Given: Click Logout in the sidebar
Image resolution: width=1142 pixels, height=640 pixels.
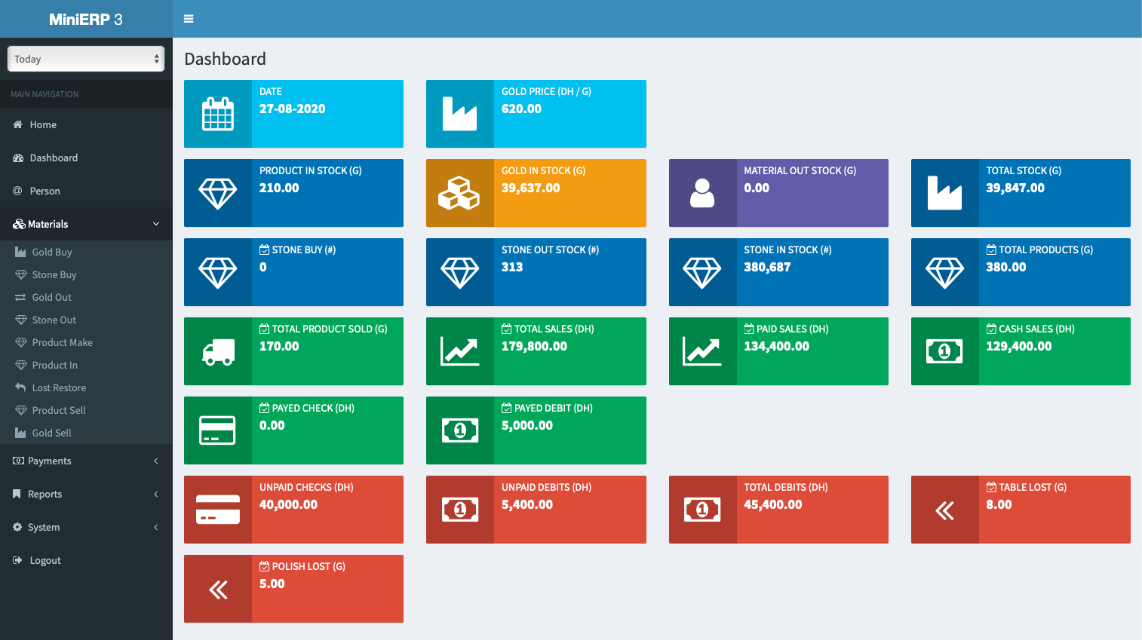Looking at the screenshot, I should [x=45, y=560].
